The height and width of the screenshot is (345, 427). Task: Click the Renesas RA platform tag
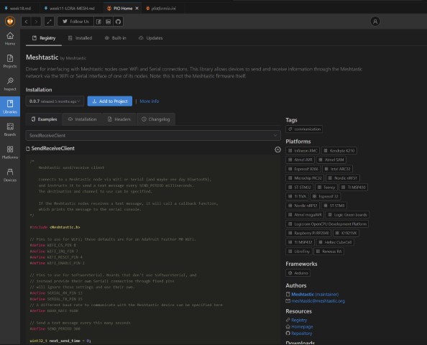pyautogui.click(x=329, y=252)
